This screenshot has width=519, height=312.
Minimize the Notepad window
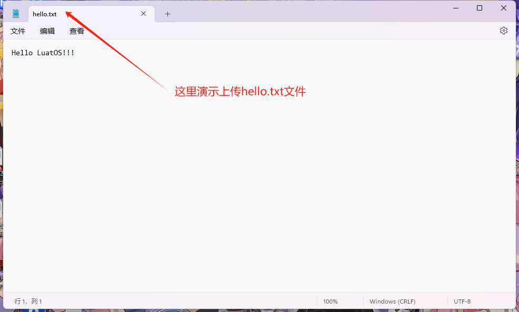click(x=456, y=8)
